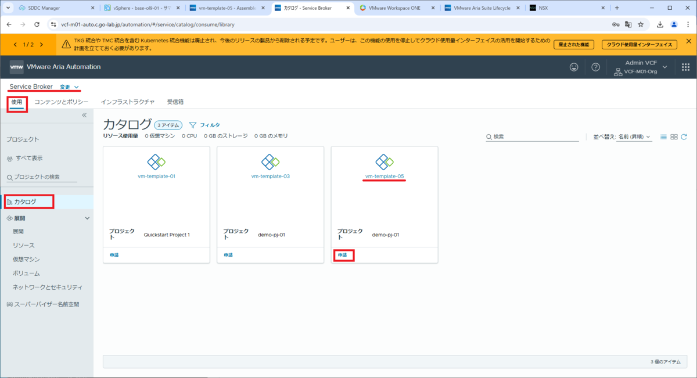Open the vm-template-05 title link

pyautogui.click(x=385, y=176)
